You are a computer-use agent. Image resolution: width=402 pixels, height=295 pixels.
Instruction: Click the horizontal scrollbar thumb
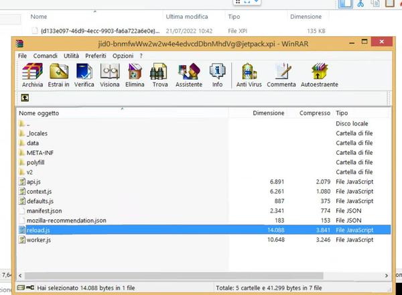174,276
